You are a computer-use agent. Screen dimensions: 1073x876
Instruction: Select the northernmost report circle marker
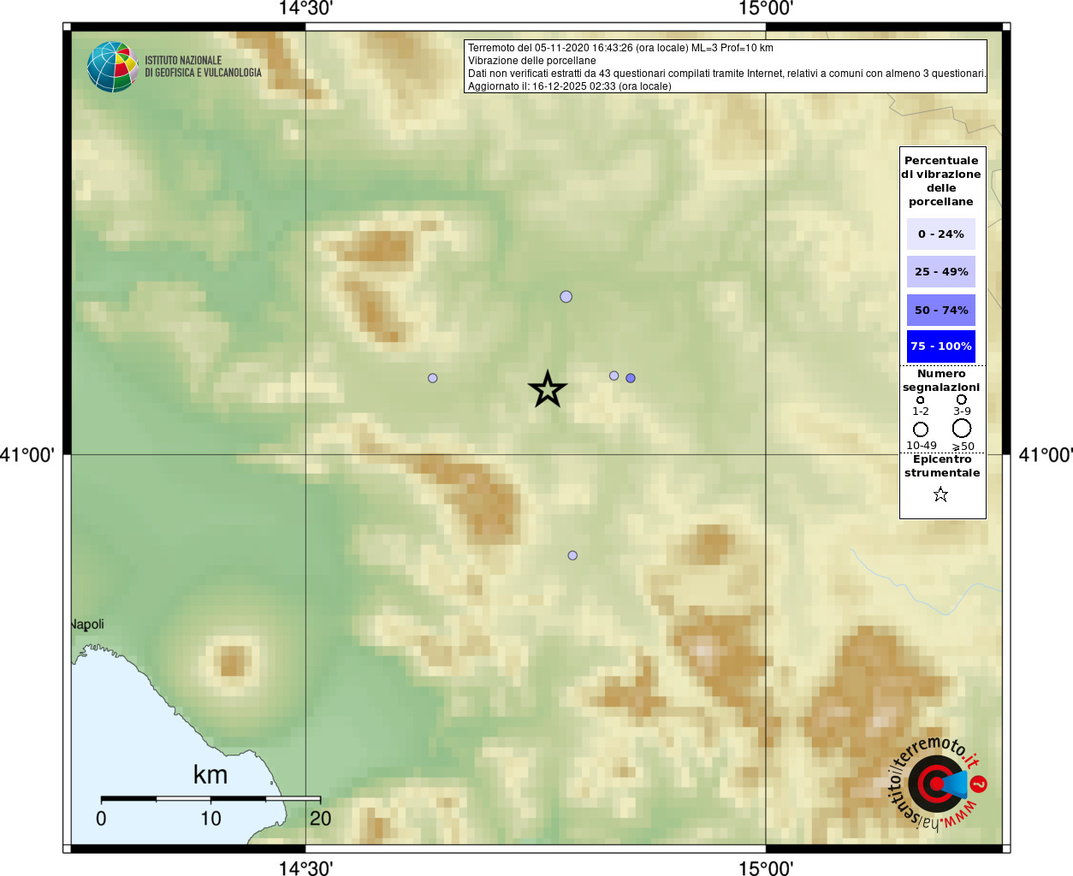click(566, 297)
